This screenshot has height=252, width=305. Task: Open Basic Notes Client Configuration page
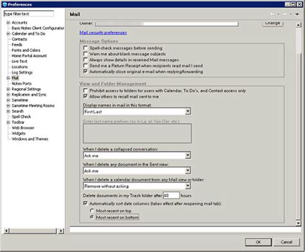pyautogui.click(x=38, y=28)
